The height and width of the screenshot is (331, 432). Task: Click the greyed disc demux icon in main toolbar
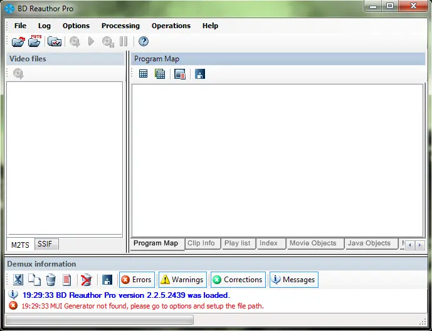click(75, 42)
